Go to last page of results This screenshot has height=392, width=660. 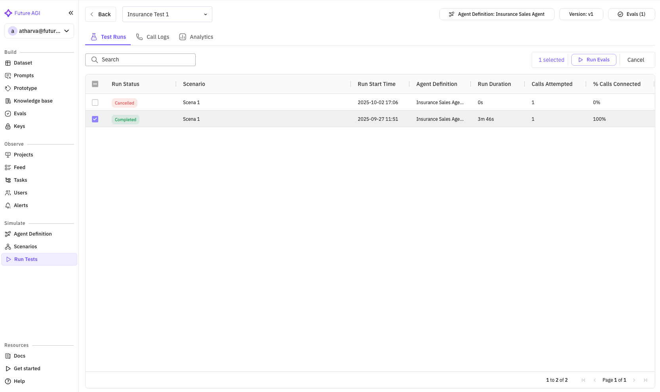645,380
